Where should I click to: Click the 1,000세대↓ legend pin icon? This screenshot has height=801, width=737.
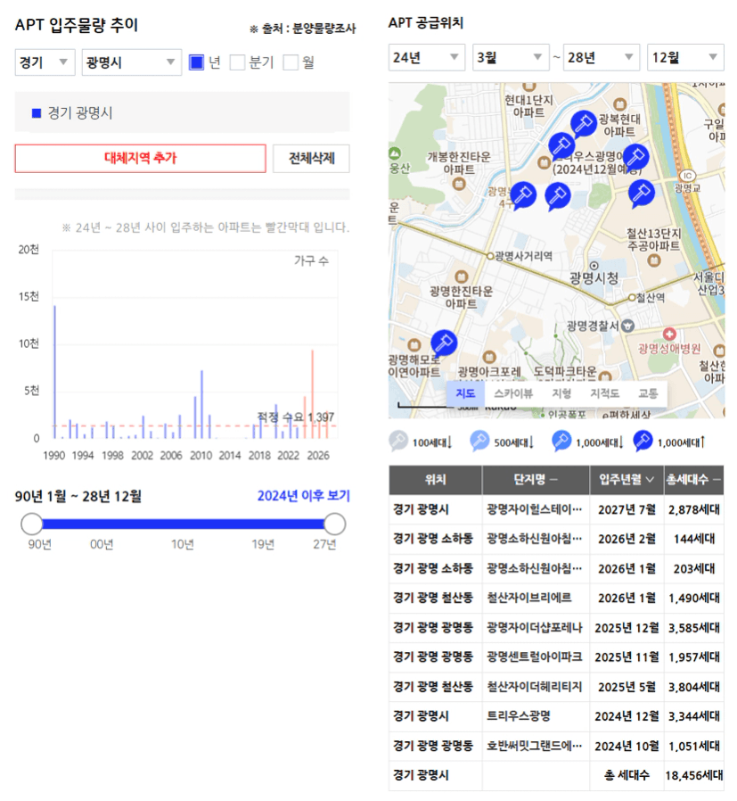[561, 441]
